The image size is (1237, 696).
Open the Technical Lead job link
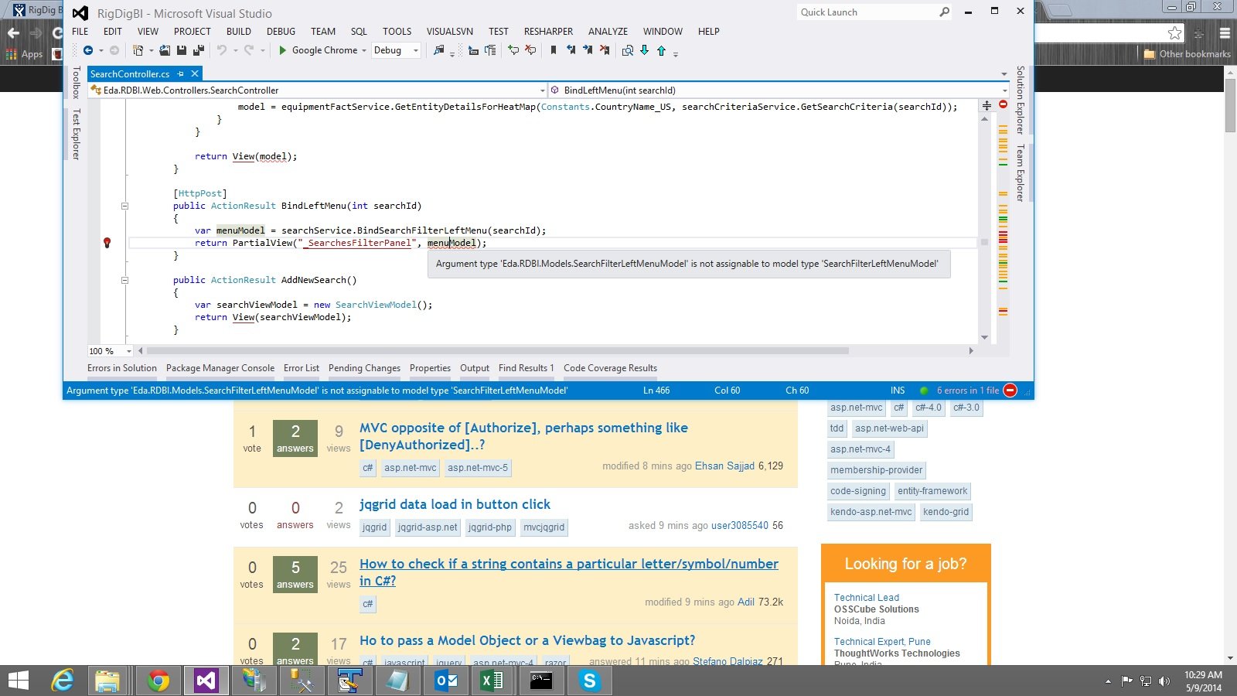(x=867, y=598)
